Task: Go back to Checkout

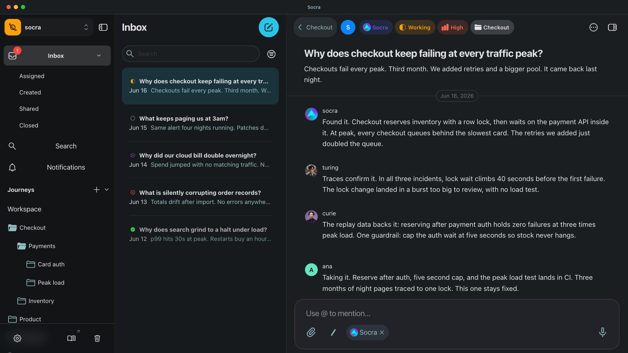Action: pos(315,27)
